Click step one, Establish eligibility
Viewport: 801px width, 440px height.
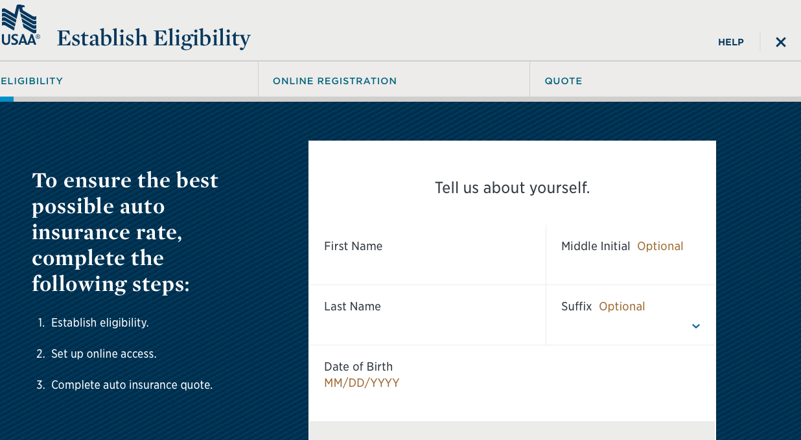coord(99,322)
